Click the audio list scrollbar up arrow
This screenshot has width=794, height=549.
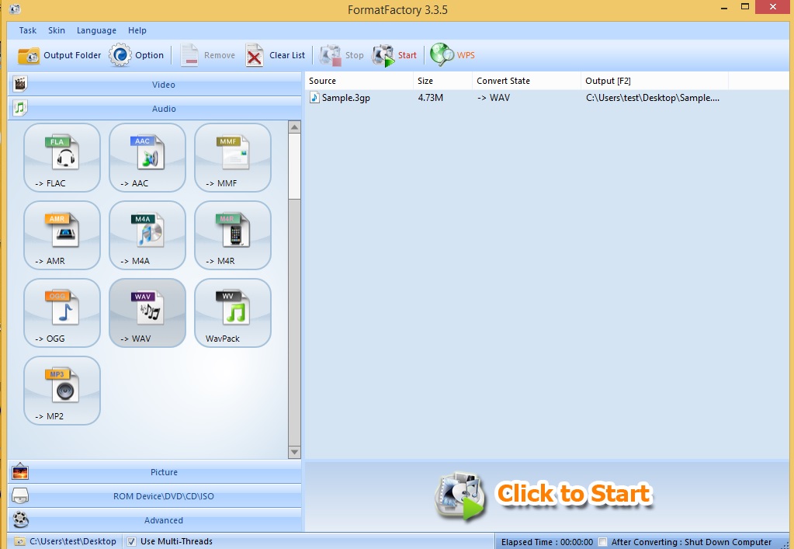[294, 127]
